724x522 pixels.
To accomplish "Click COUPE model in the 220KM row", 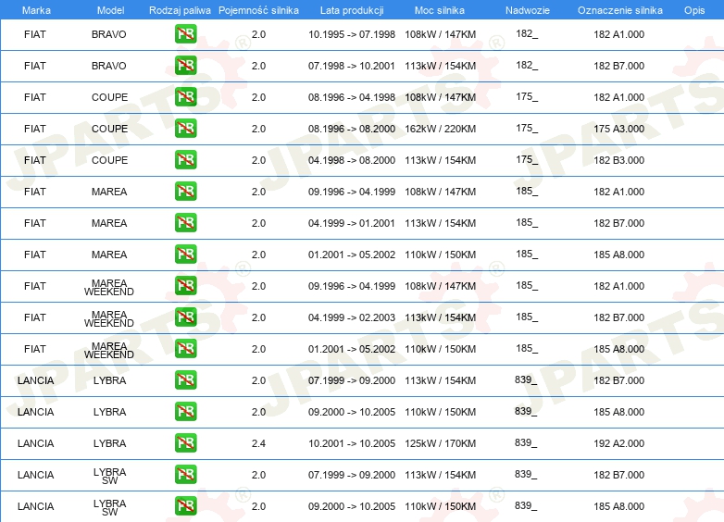I will (x=109, y=129).
